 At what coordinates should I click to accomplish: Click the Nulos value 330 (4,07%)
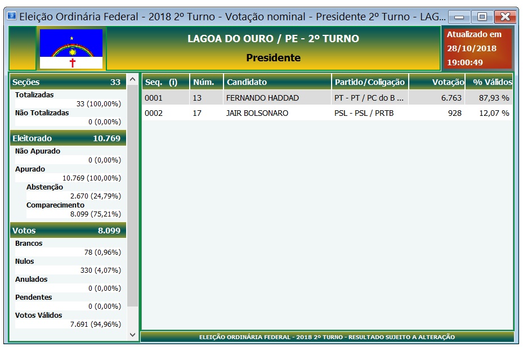click(x=100, y=271)
